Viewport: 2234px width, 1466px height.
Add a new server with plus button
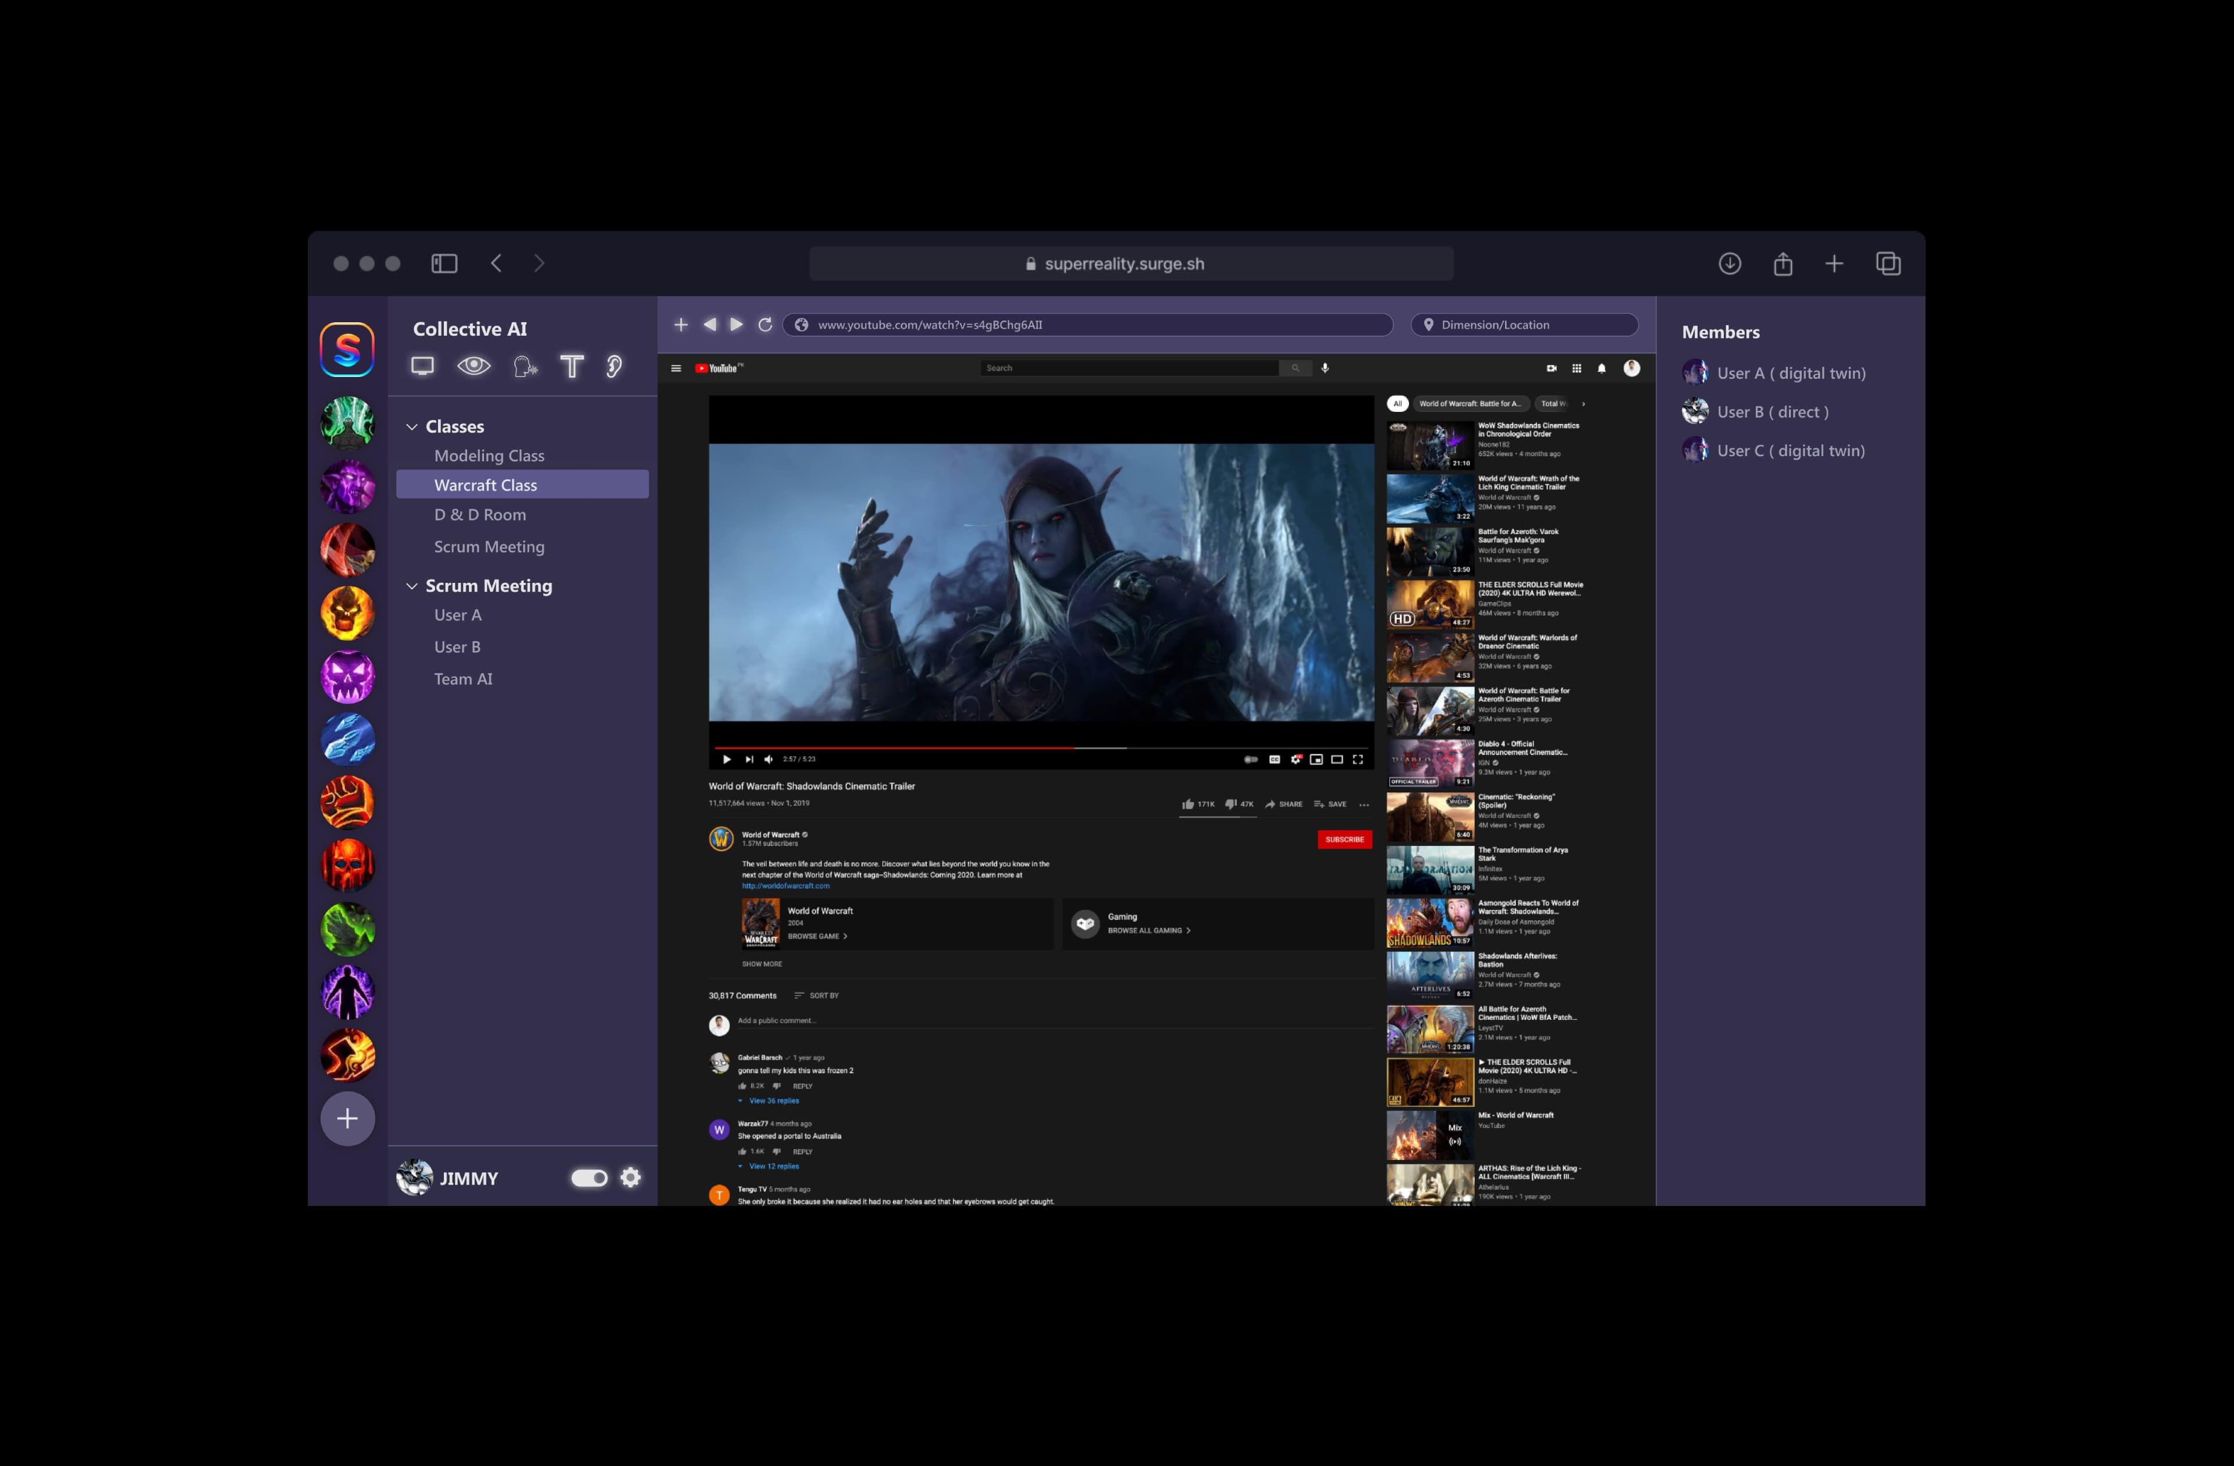coord(347,1118)
